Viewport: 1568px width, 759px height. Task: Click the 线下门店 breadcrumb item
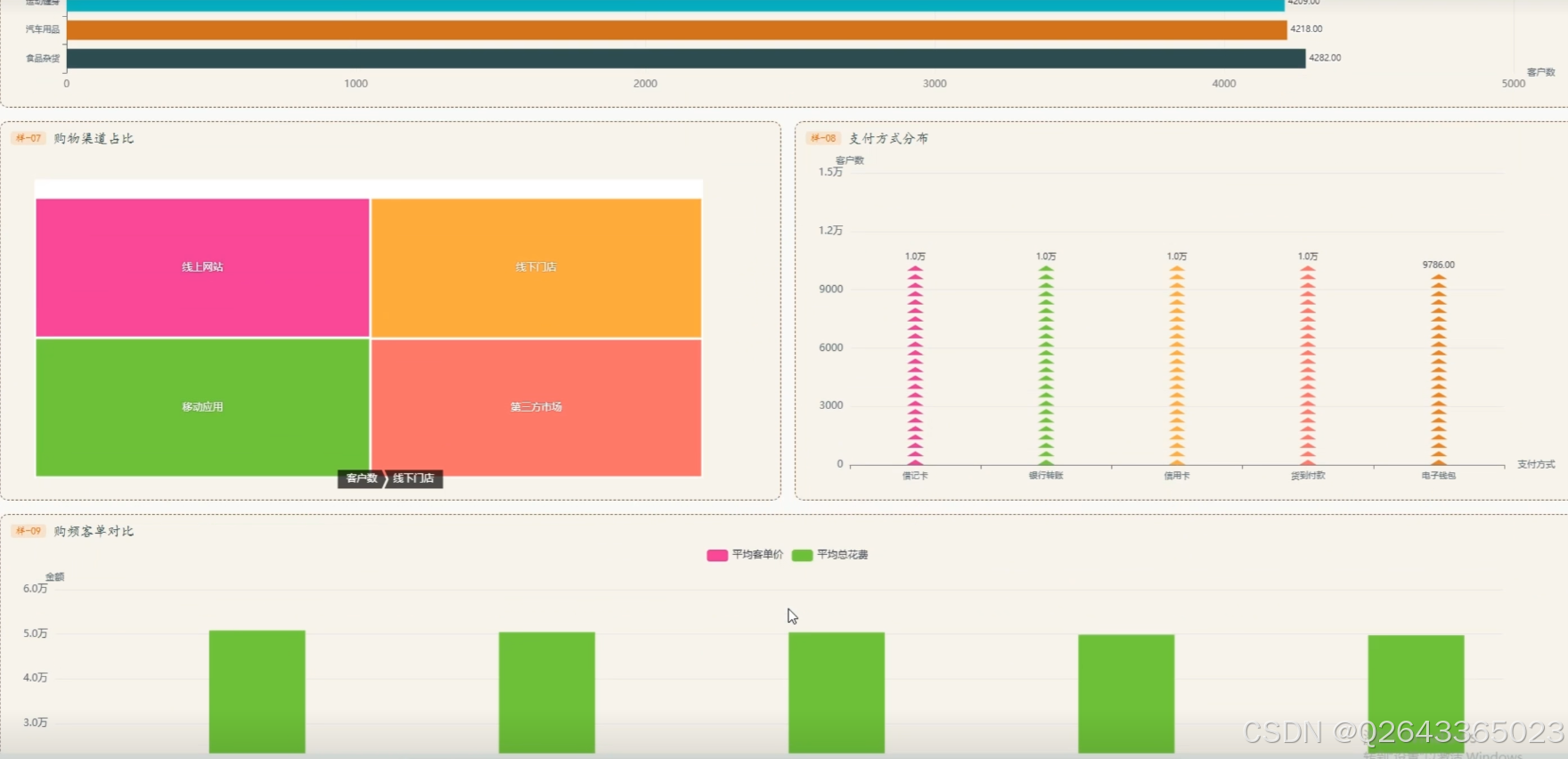click(x=414, y=478)
